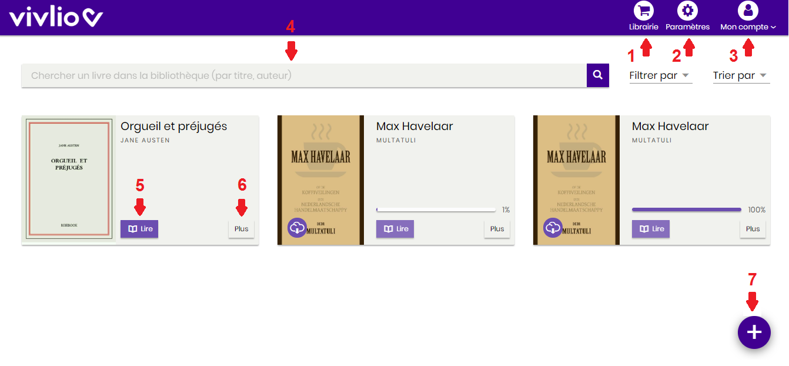Click the vivlio logo in the header
The width and height of the screenshot is (789, 366).
(56, 16)
